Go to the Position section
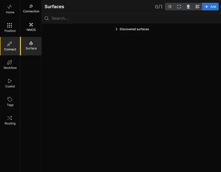The width and height of the screenshot is (221, 172). [x=10, y=28]
